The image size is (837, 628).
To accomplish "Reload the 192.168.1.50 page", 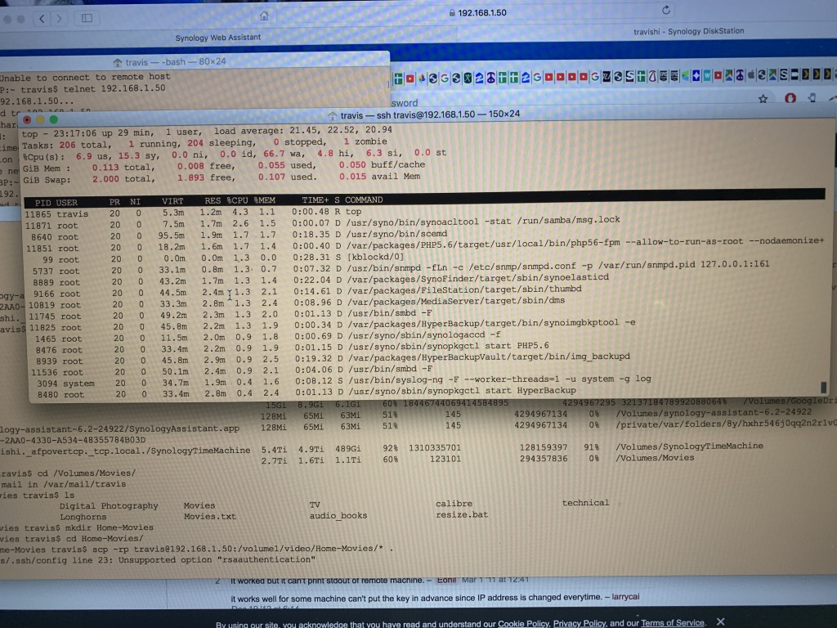I will 665,10.
